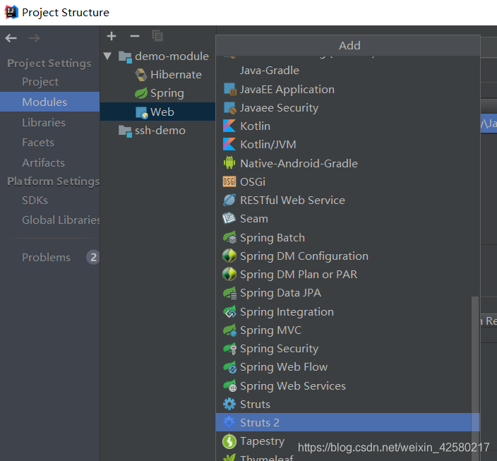Image resolution: width=497 pixels, height=461 pixels.
Task: Click the Native-Android-Gradle android icon
Action: 229,163
